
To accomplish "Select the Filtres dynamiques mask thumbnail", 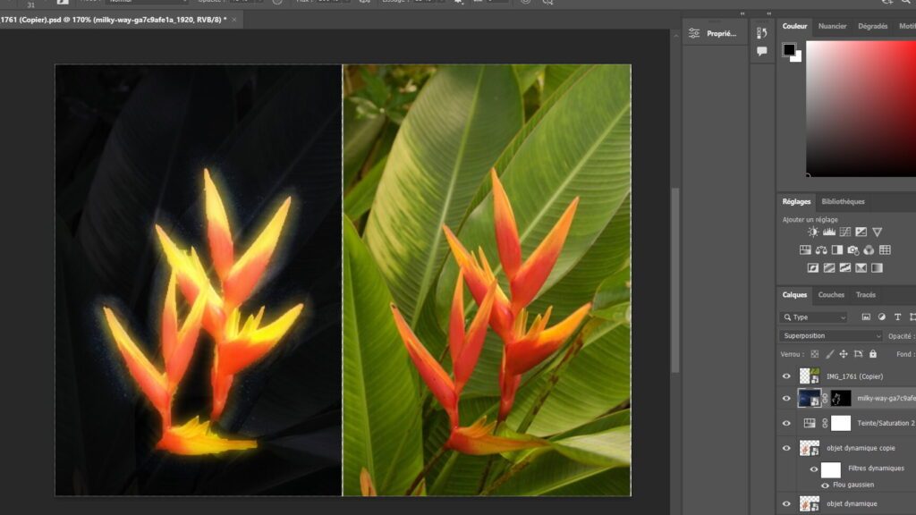I will click(x=831, y=469).
